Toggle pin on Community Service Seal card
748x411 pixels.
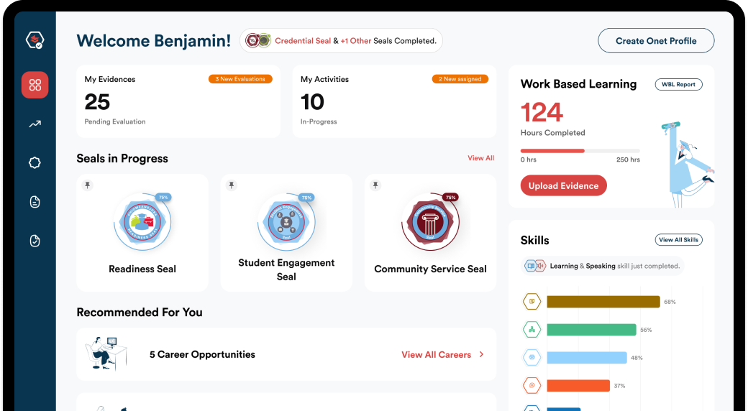375,185
